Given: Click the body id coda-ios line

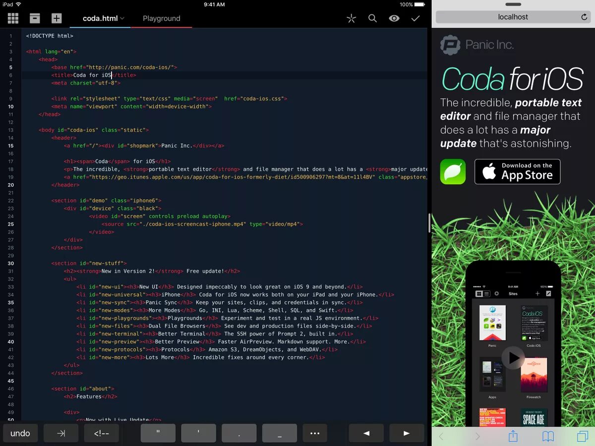Looking at the screenshot, I should click(x=93, y=130).
